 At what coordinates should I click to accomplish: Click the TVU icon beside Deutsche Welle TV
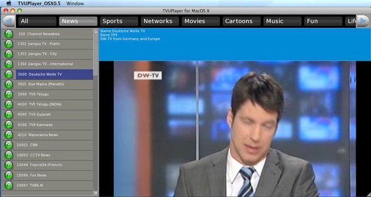coord(9,75)
